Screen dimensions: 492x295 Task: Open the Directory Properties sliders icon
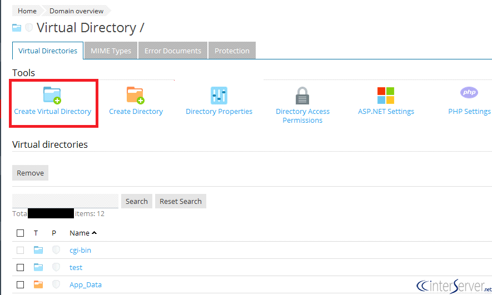(x=219, y=96)
